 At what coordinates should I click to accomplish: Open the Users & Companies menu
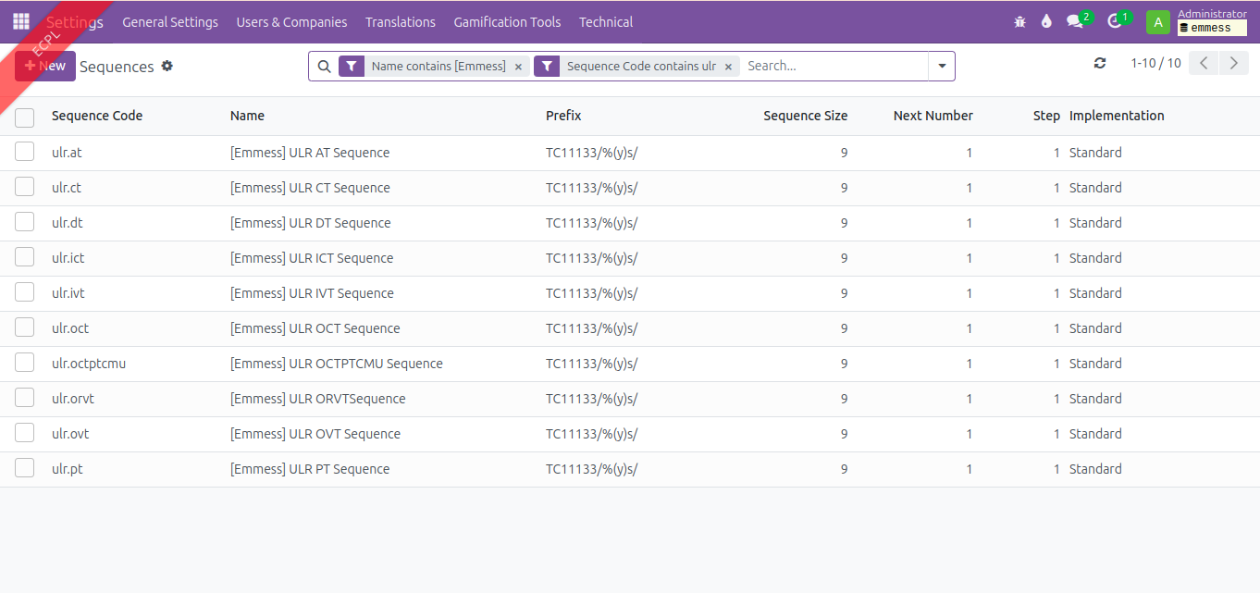click(291, 21)
